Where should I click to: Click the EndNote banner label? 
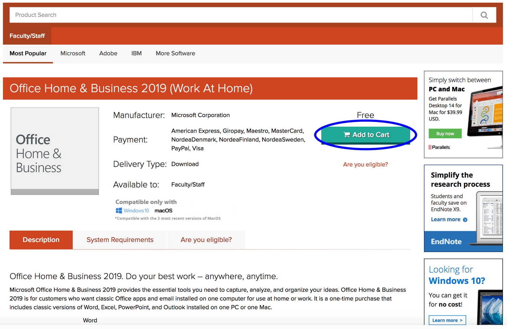click(446, 242)
